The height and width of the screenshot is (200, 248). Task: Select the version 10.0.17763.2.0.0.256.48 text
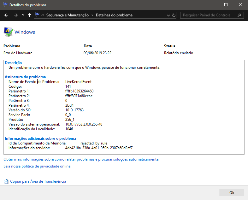84,124
